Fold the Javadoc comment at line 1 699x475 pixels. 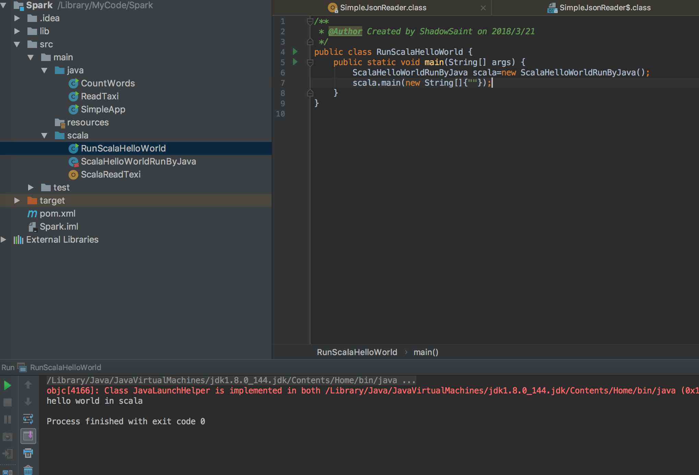coord(310,21)
